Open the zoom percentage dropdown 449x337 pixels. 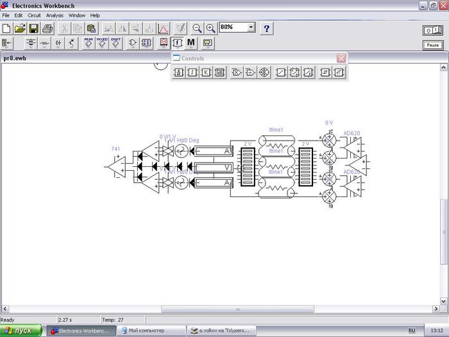pos(251,28)
